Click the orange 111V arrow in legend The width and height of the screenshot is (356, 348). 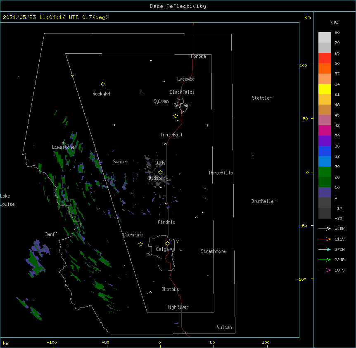point(325,239)
